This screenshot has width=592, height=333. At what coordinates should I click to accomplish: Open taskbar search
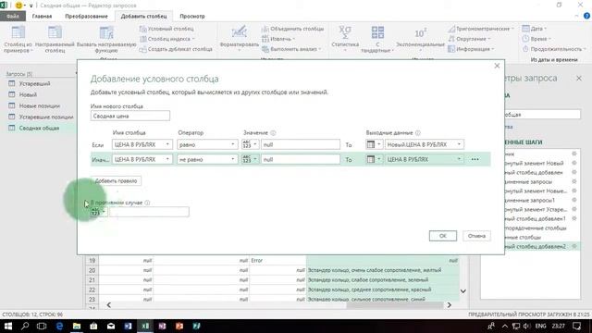tap(25, 326)
